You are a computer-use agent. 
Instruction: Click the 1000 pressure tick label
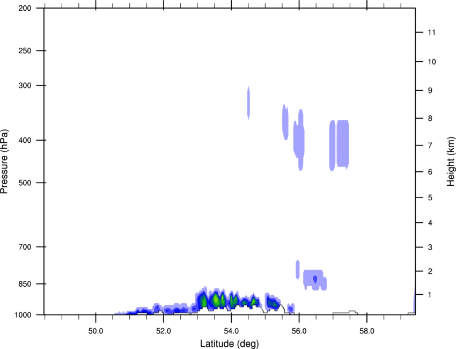tap(23, 315)
